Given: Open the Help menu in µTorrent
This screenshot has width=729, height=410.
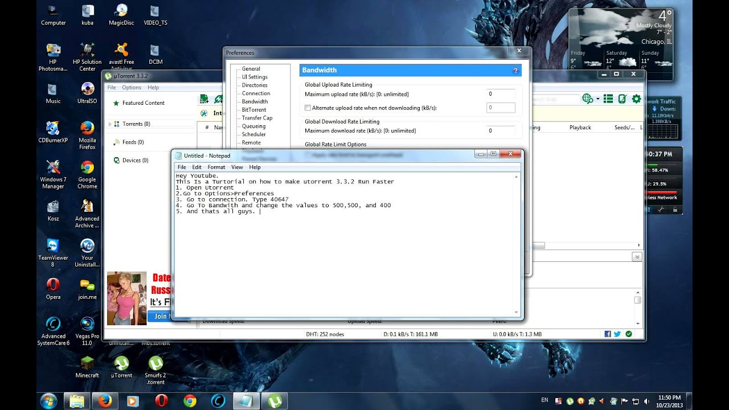Looking at the screenshot, I should pos(153,87).
